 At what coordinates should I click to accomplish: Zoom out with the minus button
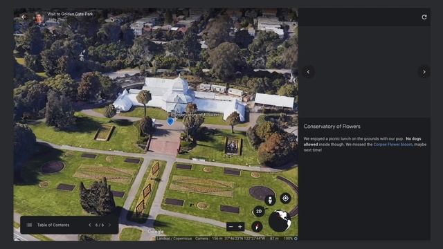point(230,227)
